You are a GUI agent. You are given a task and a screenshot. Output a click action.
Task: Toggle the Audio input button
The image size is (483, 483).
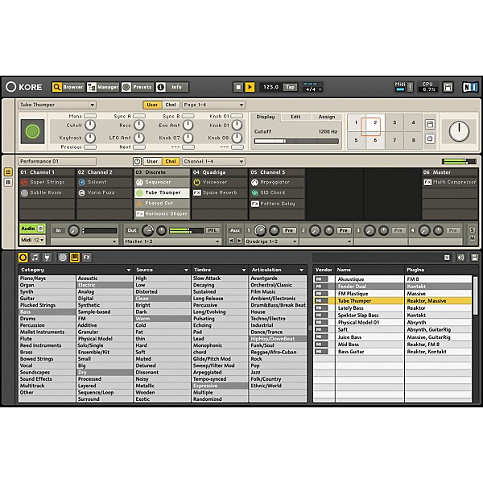tap(32, 229)
